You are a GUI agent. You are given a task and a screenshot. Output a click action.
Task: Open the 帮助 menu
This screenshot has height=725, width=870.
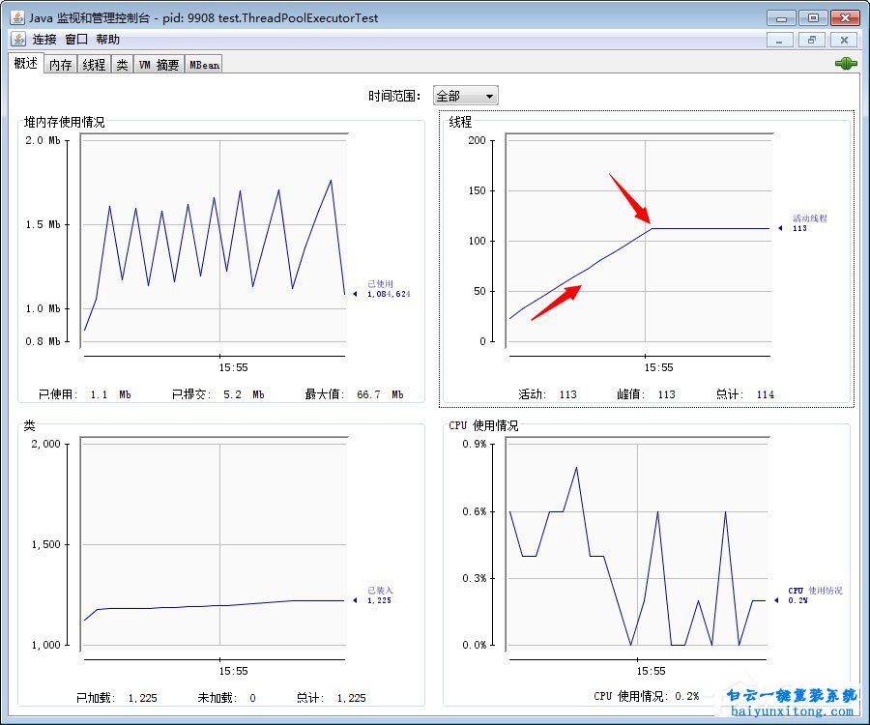click(107, 40)
